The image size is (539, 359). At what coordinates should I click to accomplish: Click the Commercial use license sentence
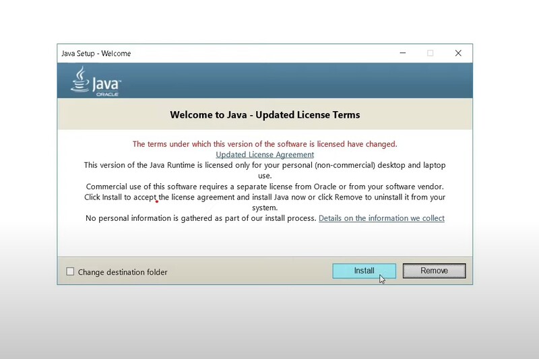tap(265, 187)
